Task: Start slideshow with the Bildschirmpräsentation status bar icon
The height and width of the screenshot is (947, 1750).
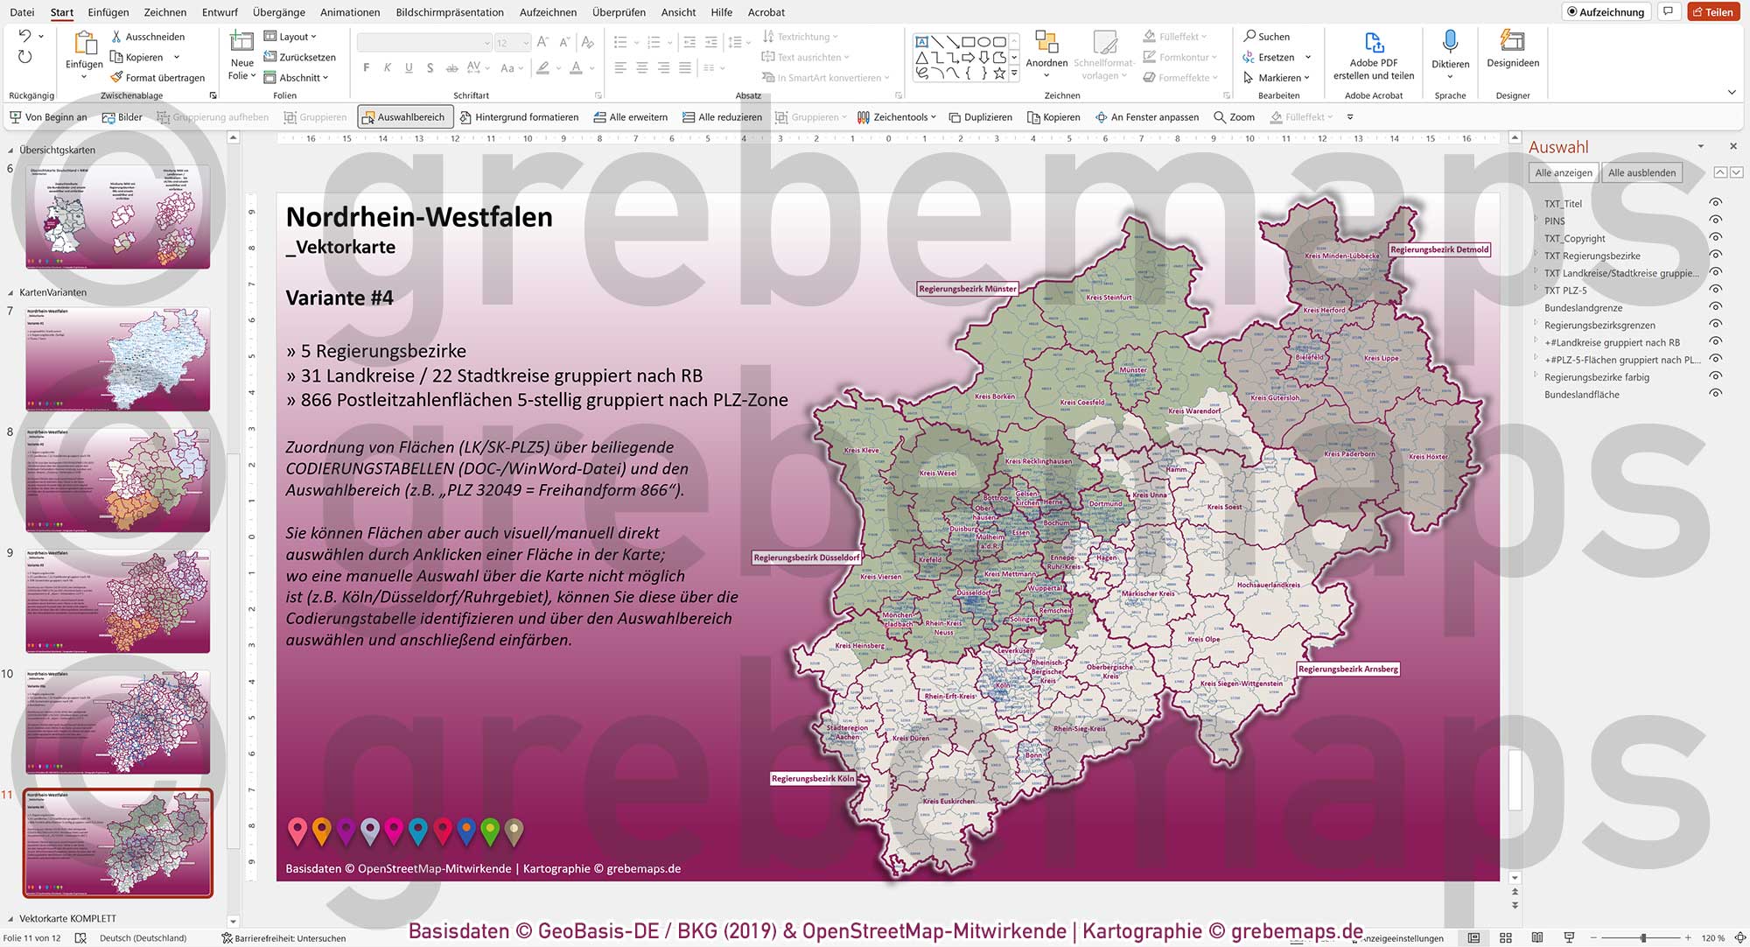Action: [x=1570, y=937]
